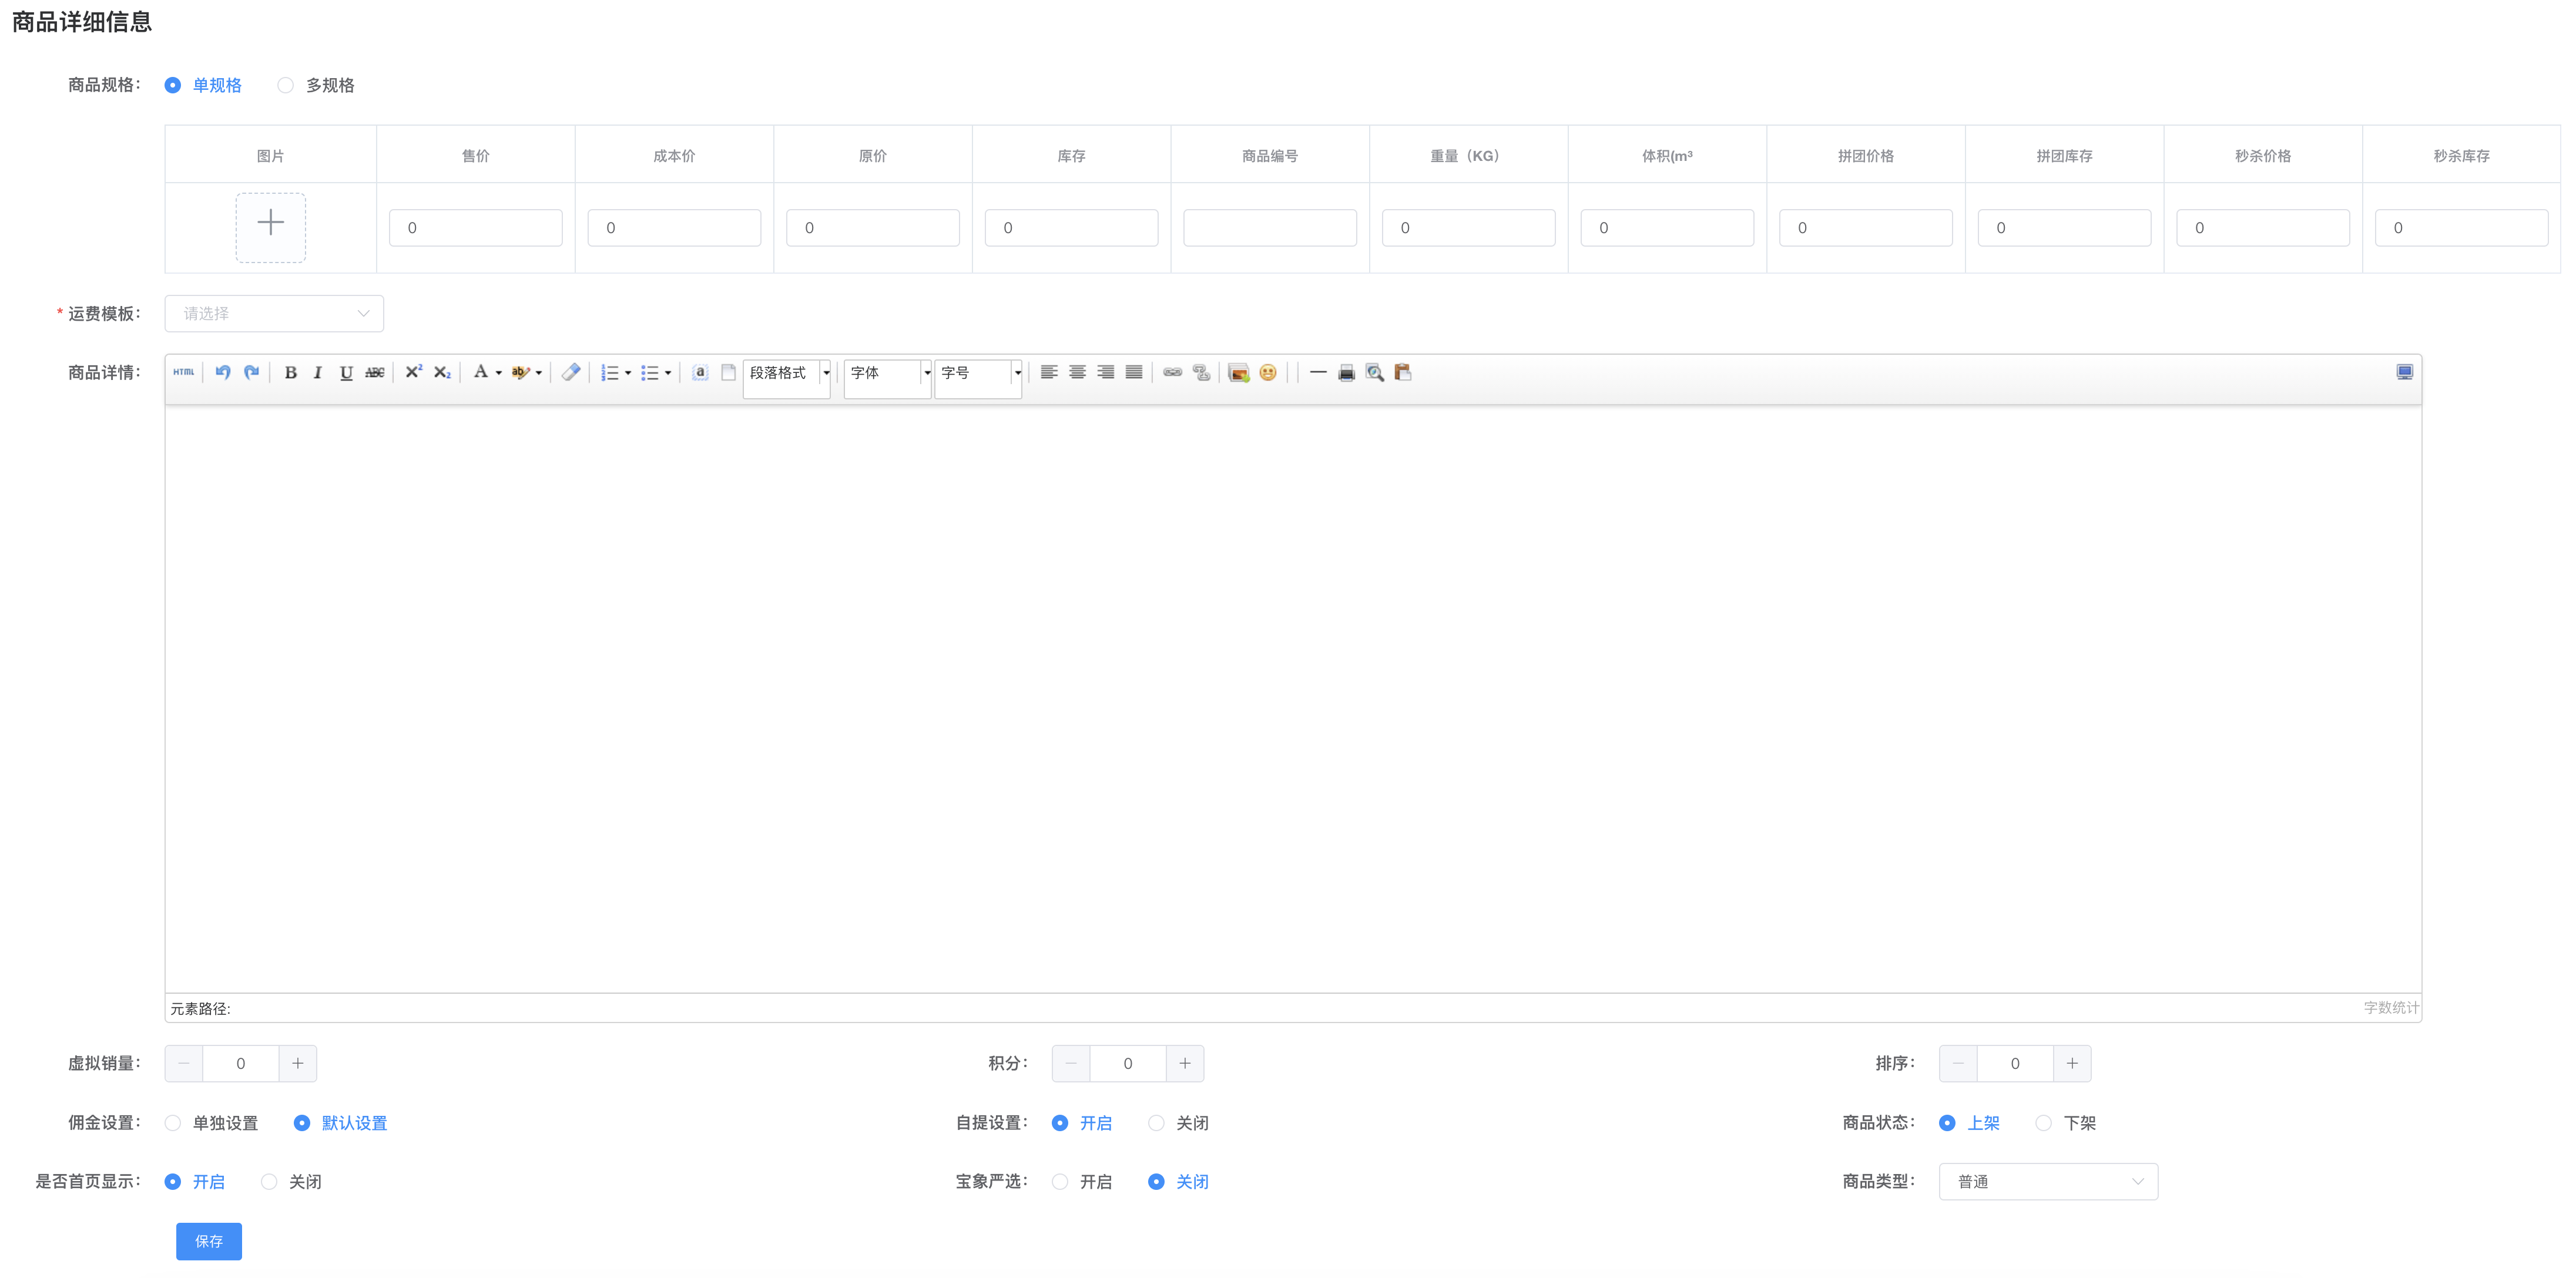Click the print icon in editor
Screen dimensions: 2576x1278
1346,373
